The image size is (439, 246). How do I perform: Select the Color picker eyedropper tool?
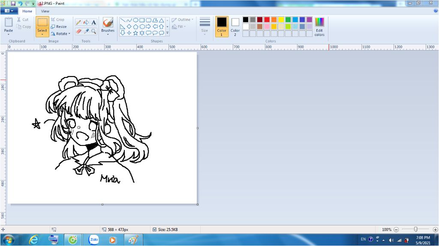[x=86, y=31]
